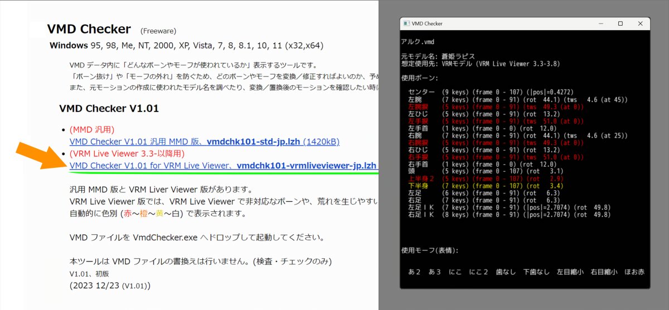Viewport: 669px width, 310px height.
Task: Open the vmdchk101-std-jp.lzh download link
Action: click(205, 142)
